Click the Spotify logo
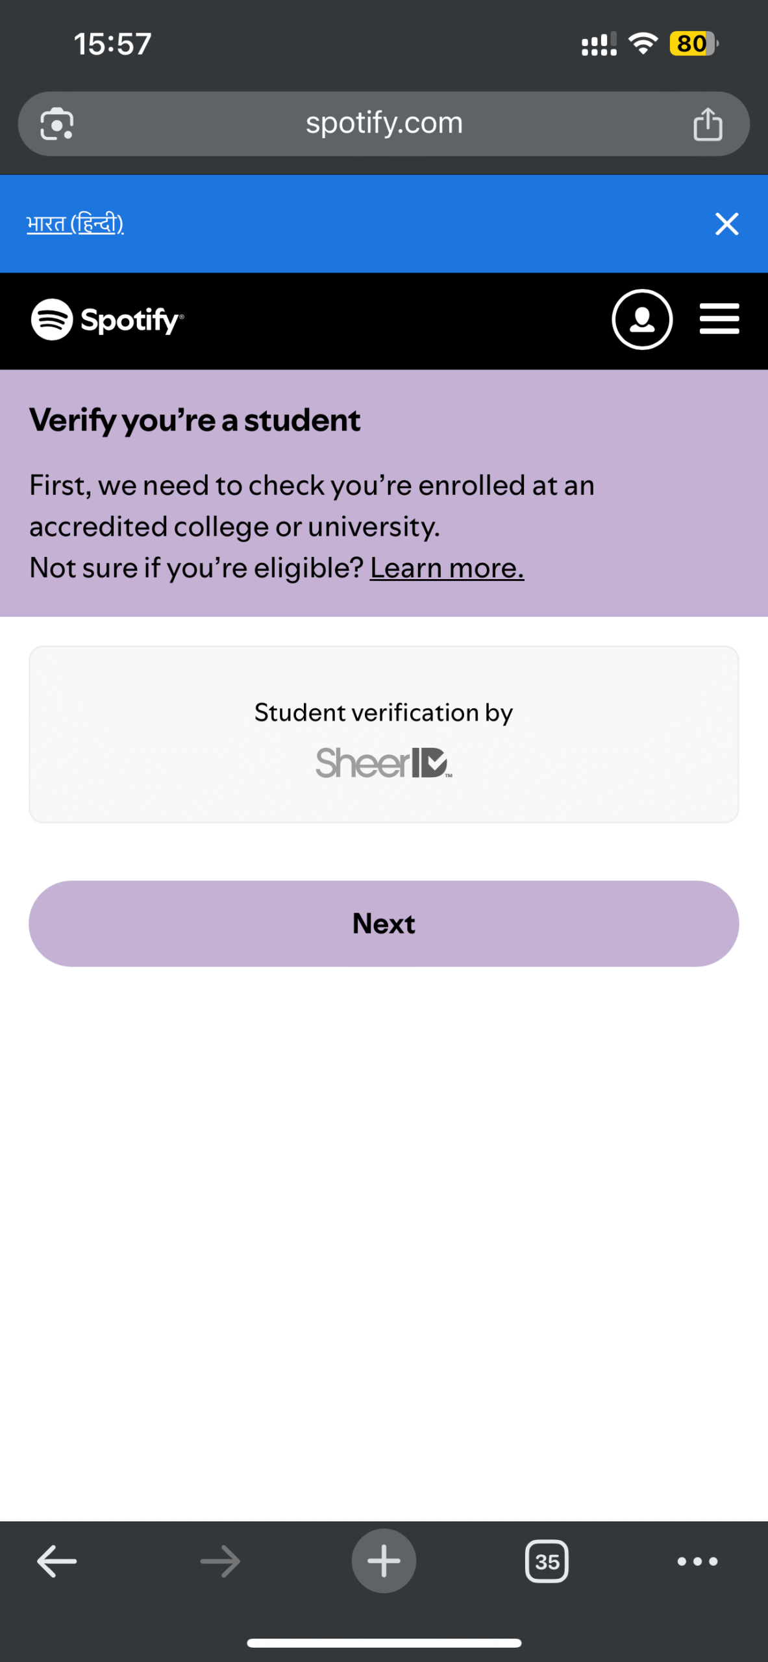This screenshot has width=768, height=1662. 107,319
